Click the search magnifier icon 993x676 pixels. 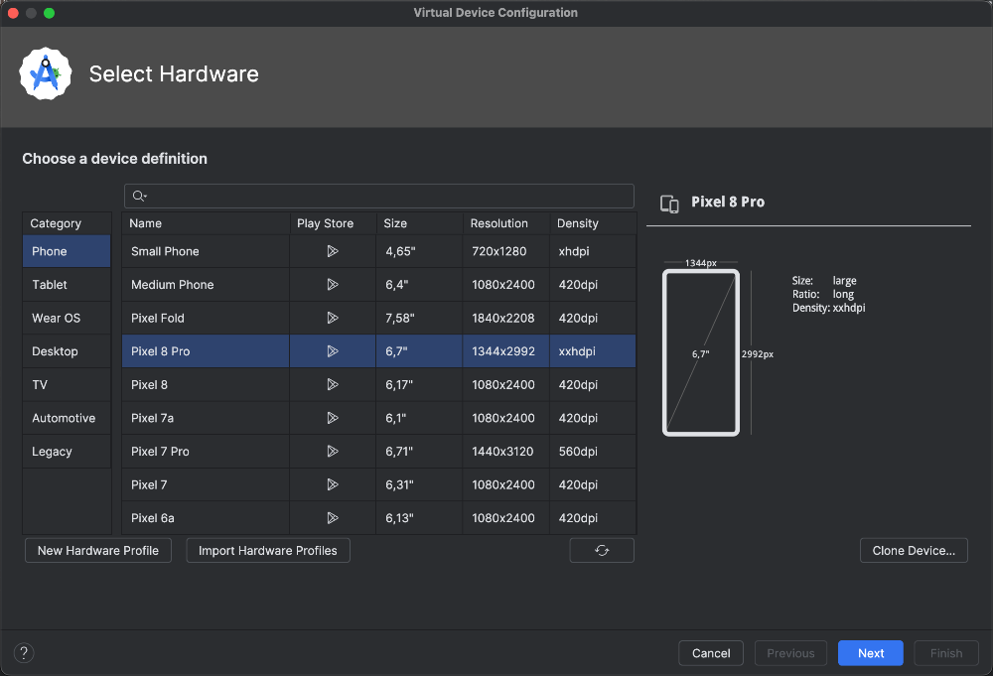(139, 197)
